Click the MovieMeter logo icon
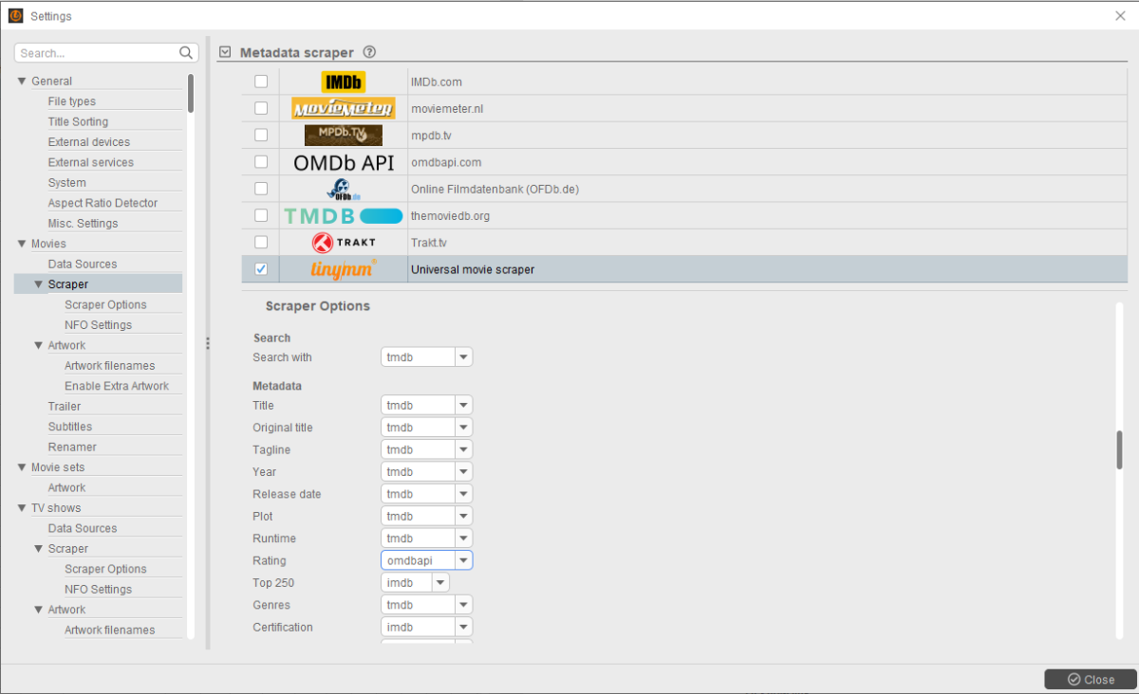The height and width of the screenshot is (694, 1139). pyautogui.click(x=343, y=108)
